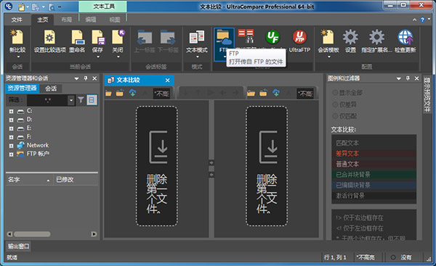
Task: Pin the 图例和过滤器 panel
Action: pos(408,78)
